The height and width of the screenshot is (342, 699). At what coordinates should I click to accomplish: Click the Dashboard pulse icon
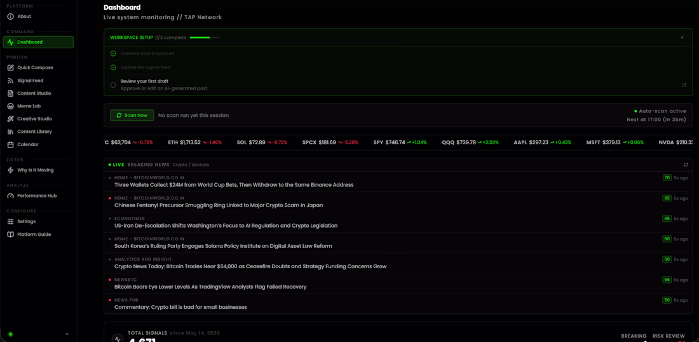(10, 43)
